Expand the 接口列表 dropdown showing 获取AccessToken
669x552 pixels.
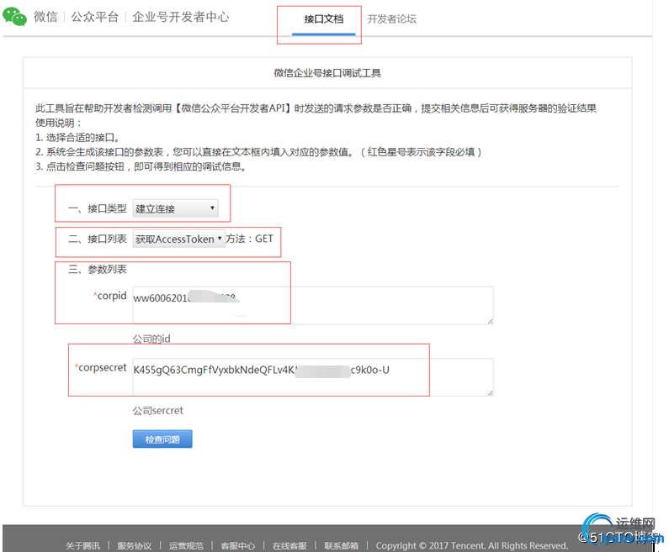pos(178,239)
